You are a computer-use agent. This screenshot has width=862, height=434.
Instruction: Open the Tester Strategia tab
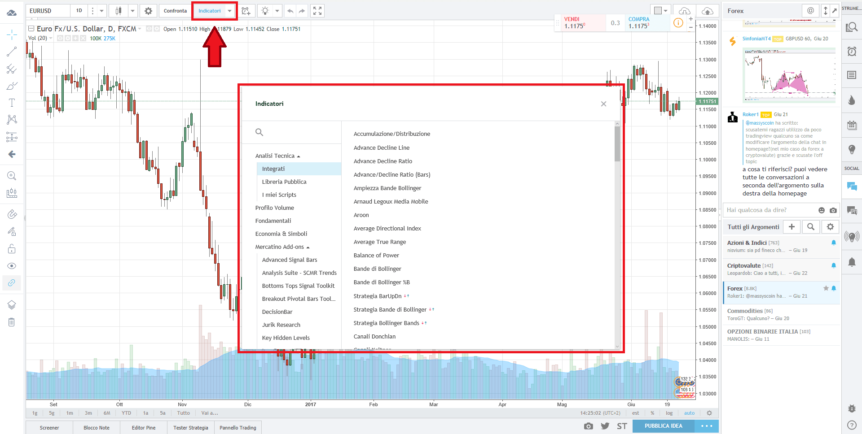click(191, 428)
